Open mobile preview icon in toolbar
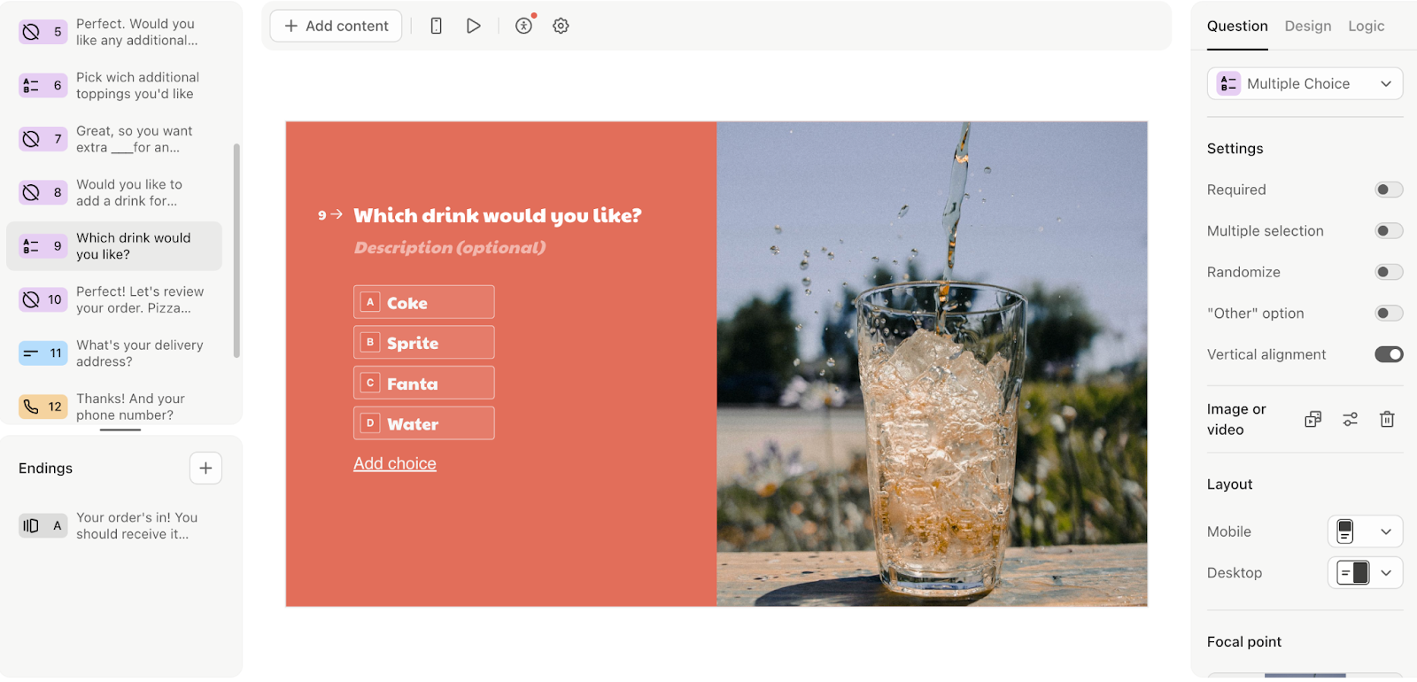 click(436, 26)
